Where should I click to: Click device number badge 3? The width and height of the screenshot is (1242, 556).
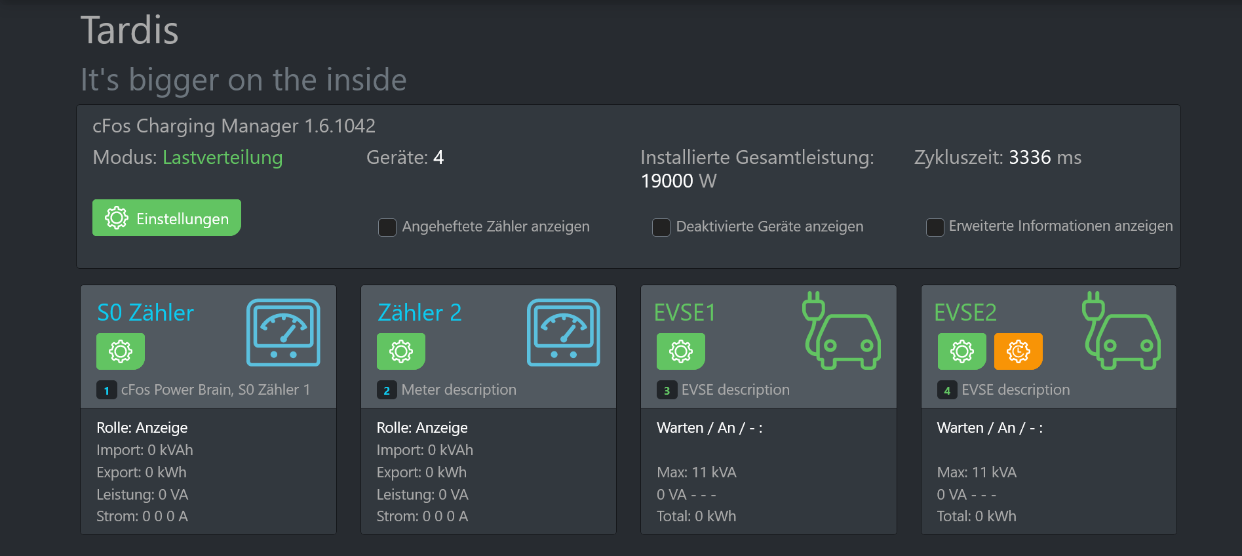667,390
